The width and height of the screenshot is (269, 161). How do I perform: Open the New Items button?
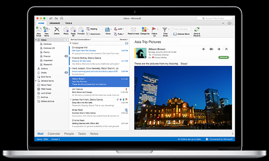46,31
